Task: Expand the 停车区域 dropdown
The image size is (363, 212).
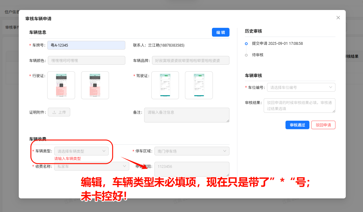Action: point(192,151)
